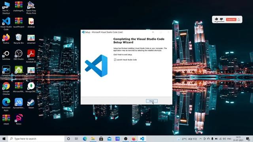
Task: Select the Epson Easy Photo Print icon
Action: pos(31,8)
